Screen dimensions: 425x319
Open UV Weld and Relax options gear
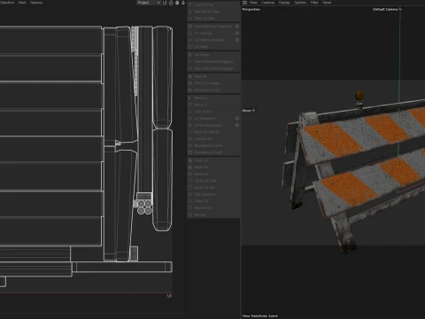pyautogui.click(x=237, y=40)
